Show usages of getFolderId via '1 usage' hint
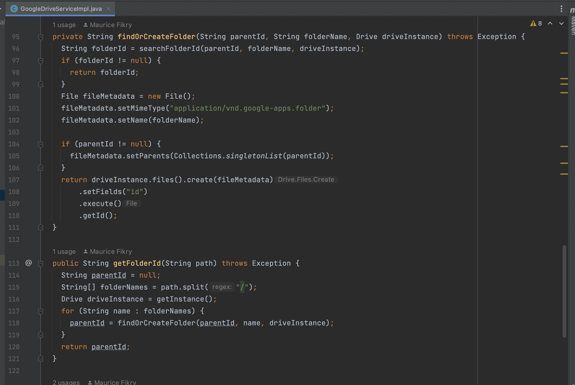Screen dimensions: 575x385 (x=64, y=252)
